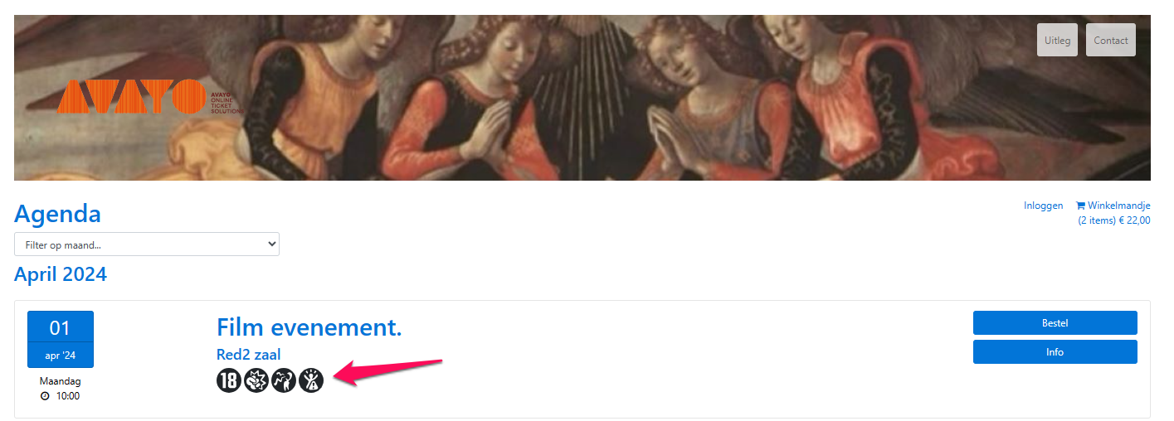Viewport: 1174px width, 421px height.
Task: Open the 'Film evenement.' title link
Action: coord(309,327)
